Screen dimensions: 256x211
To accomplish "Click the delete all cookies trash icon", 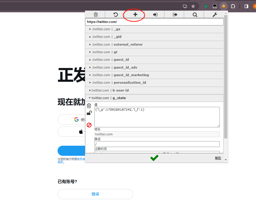I will click(x=96, y=15).
